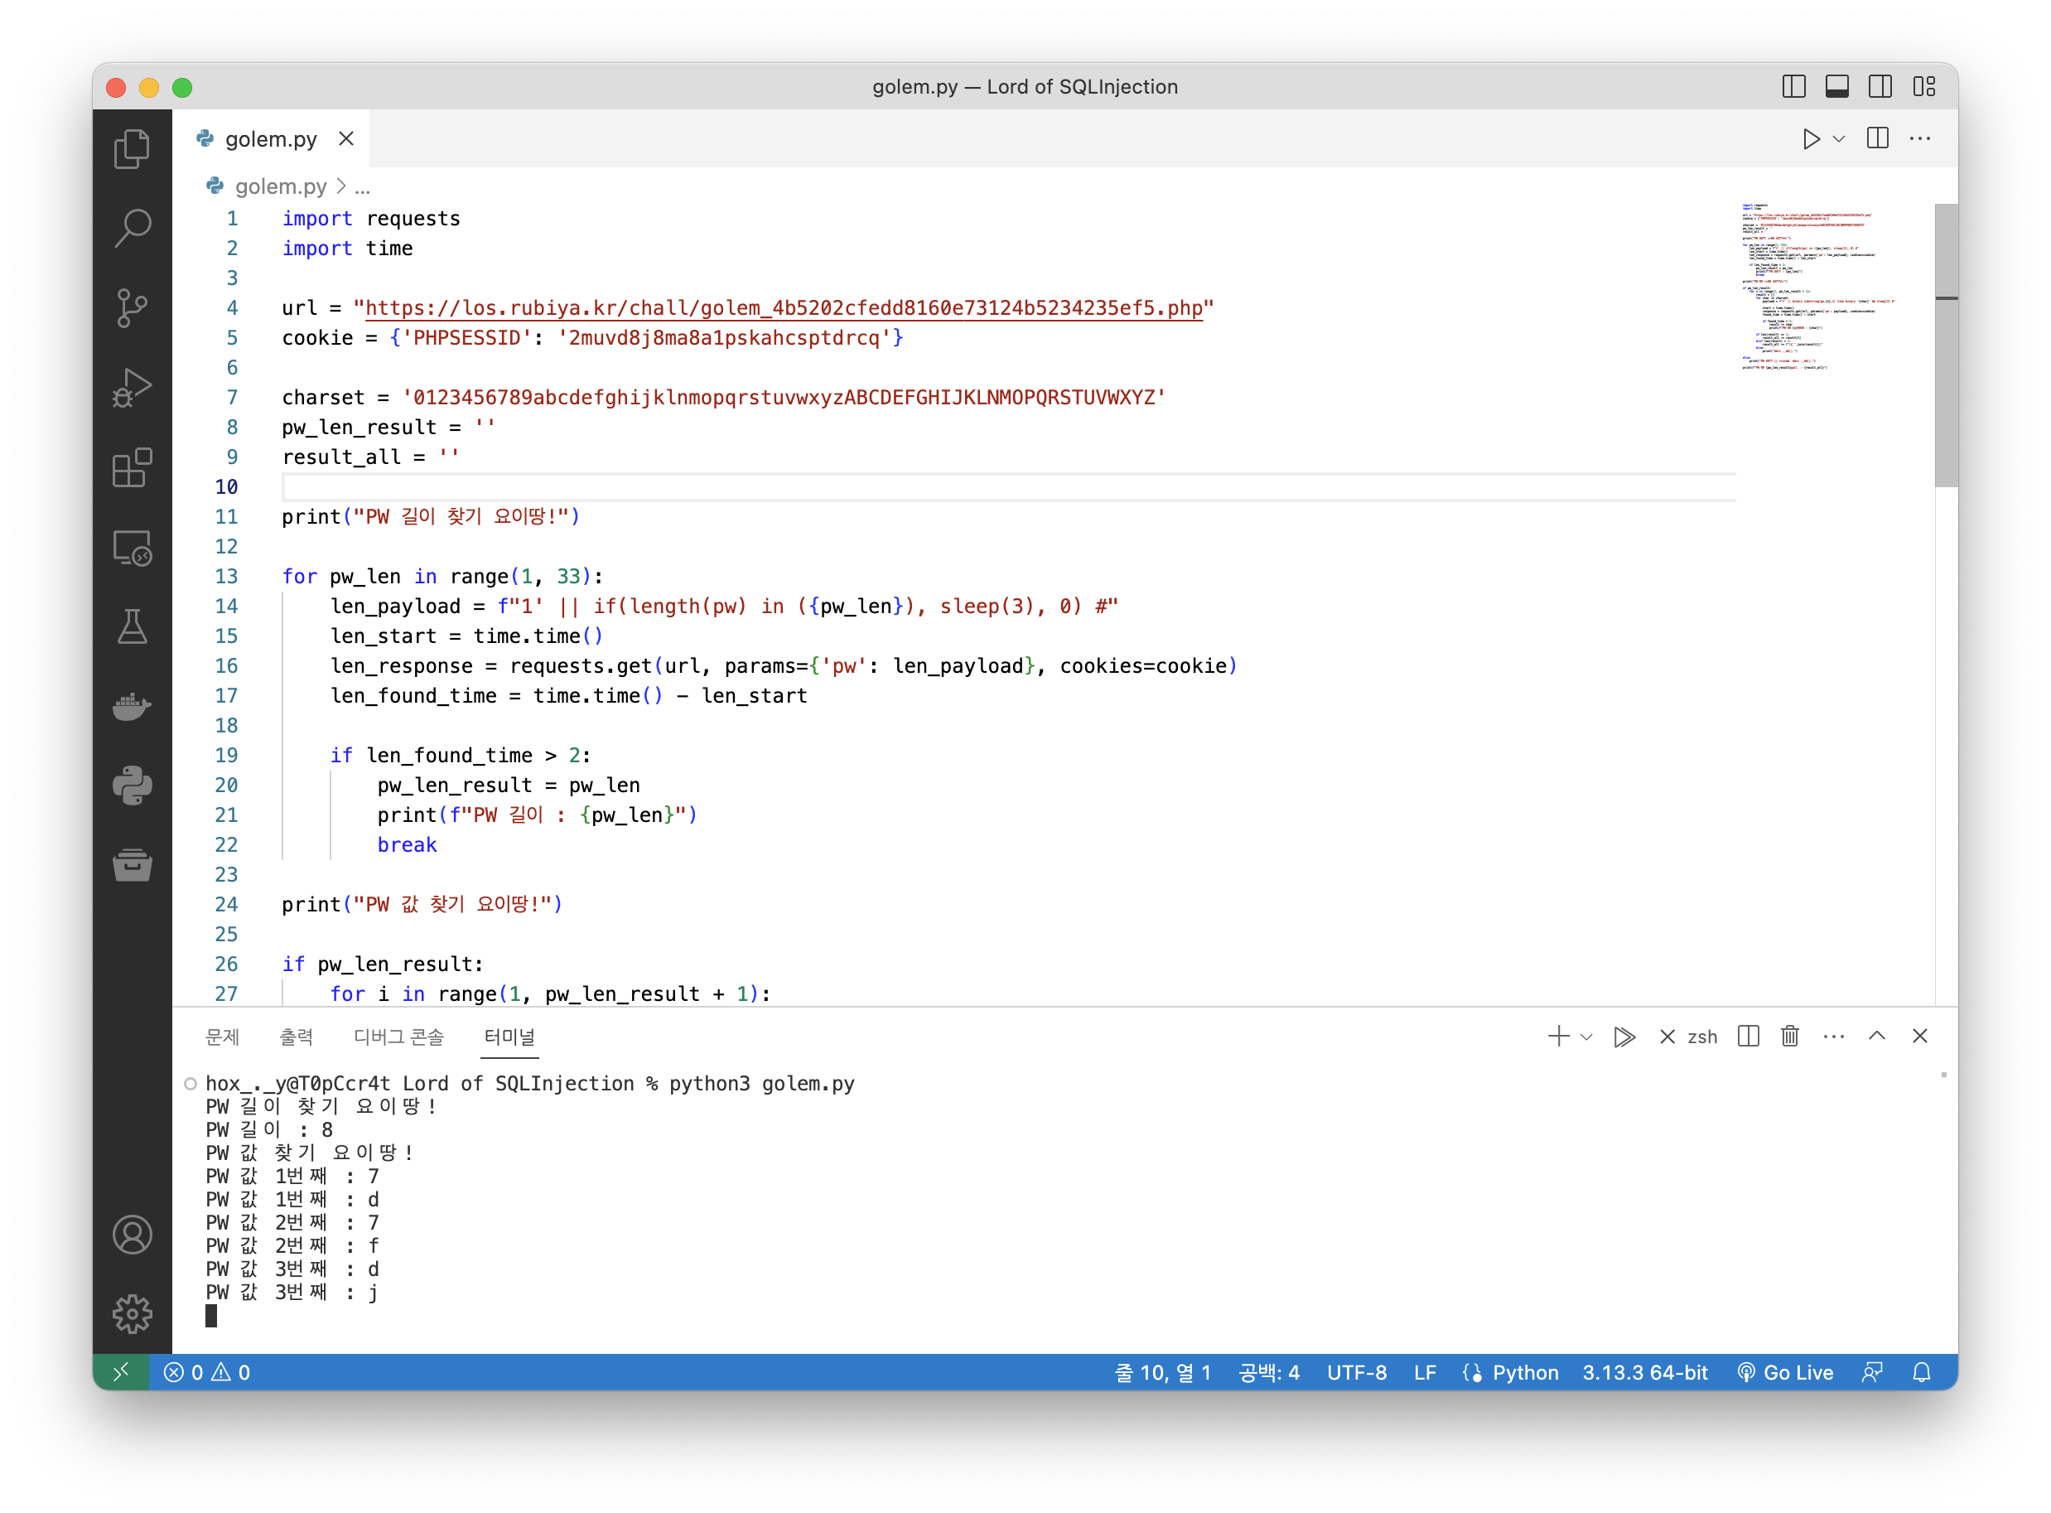Open the new terminal launch profile dropdown
The width and height of the screenshot is (2051, 1513).
click(x=1587, y=1037)
